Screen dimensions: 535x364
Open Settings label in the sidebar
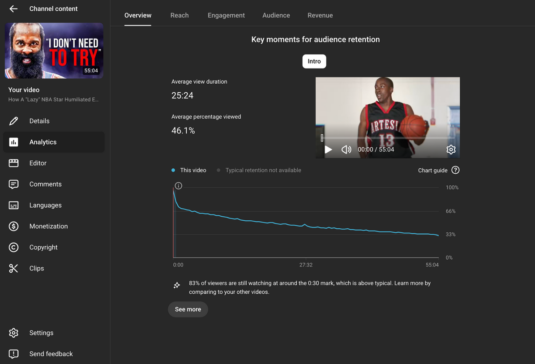pyautogui.click(x=41, y=333)
